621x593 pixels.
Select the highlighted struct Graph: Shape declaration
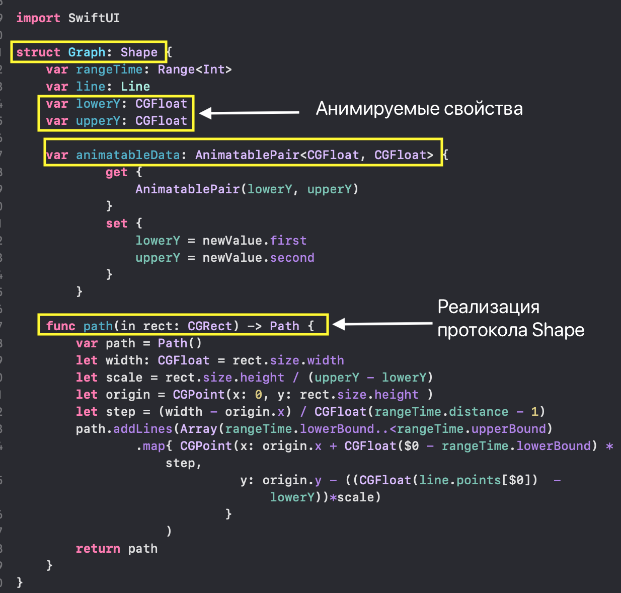pos(89,52)
